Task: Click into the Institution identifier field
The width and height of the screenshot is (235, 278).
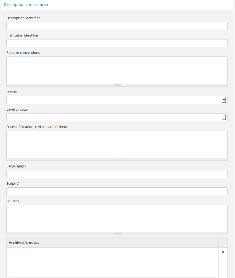Action: tap(117, 43)
